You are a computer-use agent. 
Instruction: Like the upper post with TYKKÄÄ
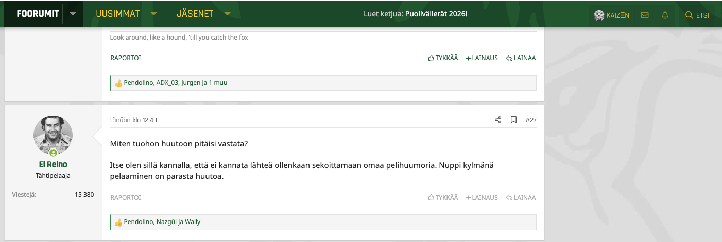click(x=442, y=58)
